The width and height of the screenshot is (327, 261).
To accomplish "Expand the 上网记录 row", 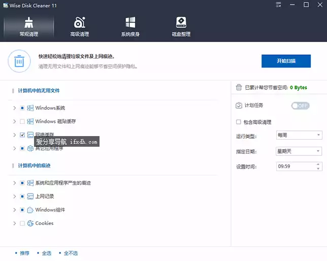I will point(14,197).
